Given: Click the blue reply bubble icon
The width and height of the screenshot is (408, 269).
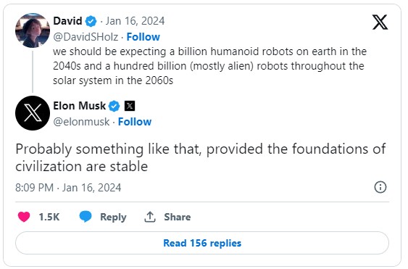Looking at the screenshot, I should coord(86,216).
